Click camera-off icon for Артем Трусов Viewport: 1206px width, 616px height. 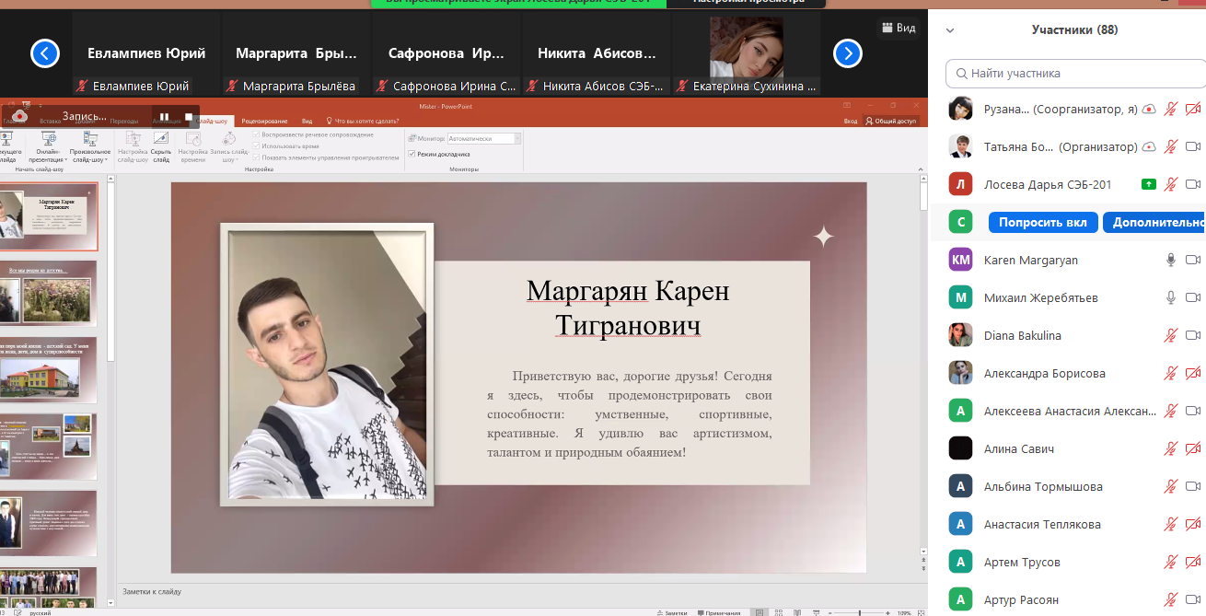(1193, 562)
